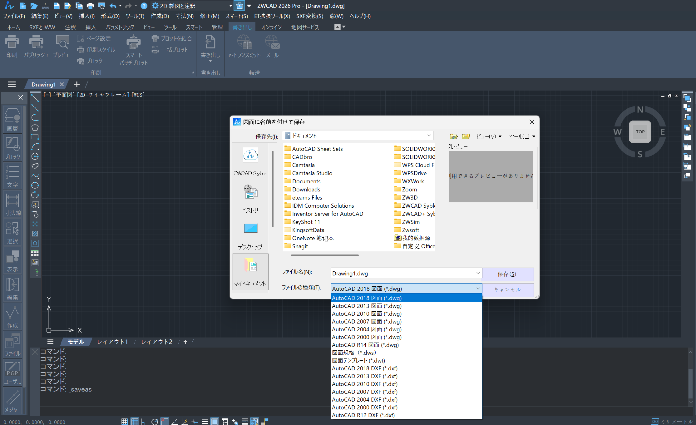Open the 寸法線 dimension panel icon
This screenshot has height=425, width=696.
(12, 205)
